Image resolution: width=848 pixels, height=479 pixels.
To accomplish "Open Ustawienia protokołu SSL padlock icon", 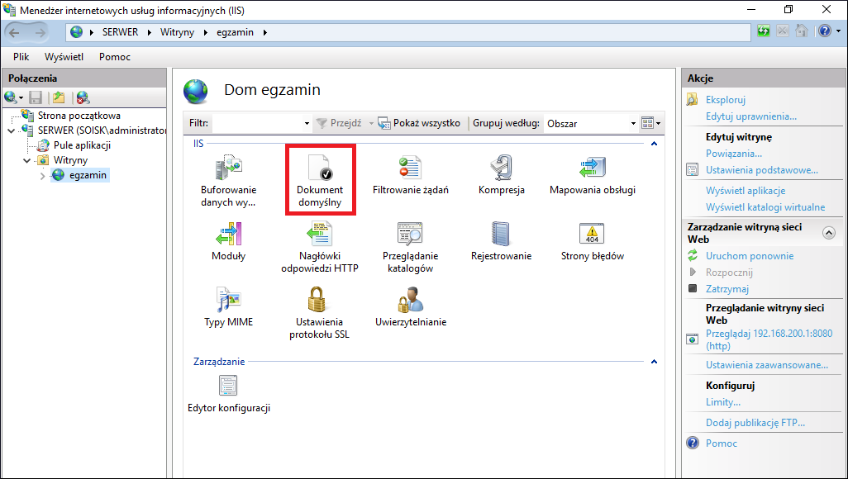I will [320, 300].
